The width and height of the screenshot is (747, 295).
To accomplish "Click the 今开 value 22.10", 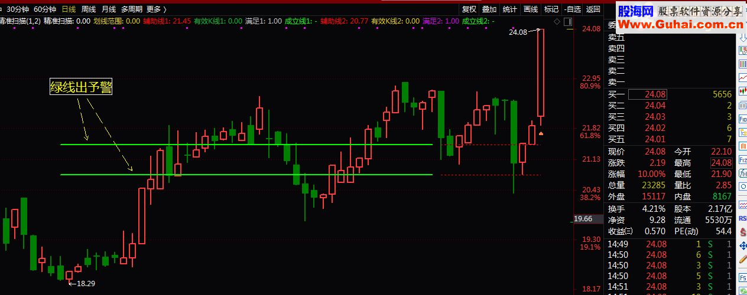I will point(722,152).
